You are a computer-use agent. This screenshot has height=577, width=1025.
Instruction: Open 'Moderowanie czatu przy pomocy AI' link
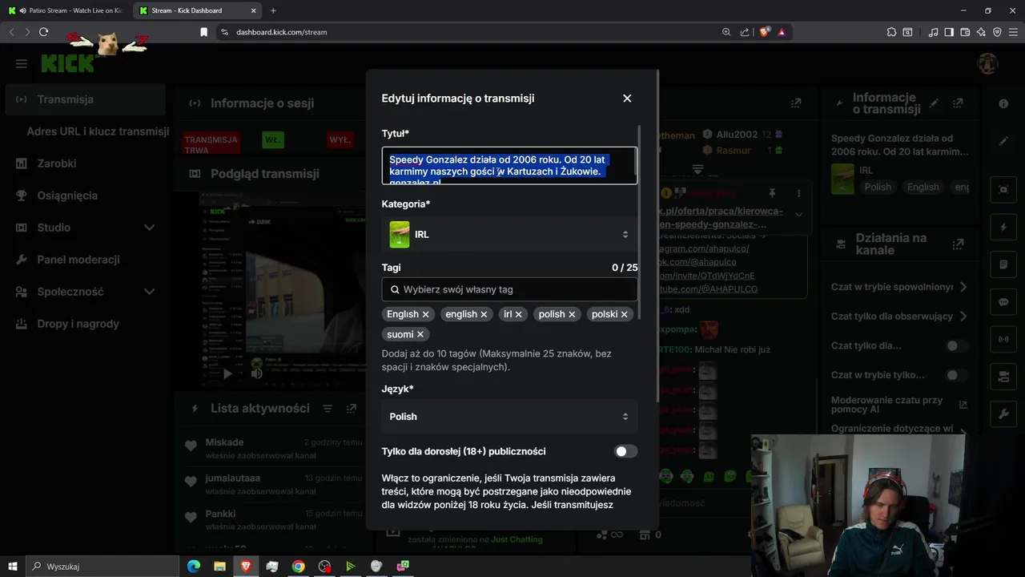point(899,405)
